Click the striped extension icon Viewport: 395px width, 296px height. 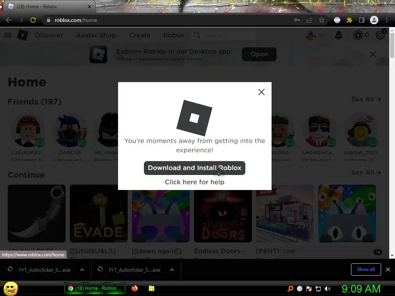[x=337, y=20]
